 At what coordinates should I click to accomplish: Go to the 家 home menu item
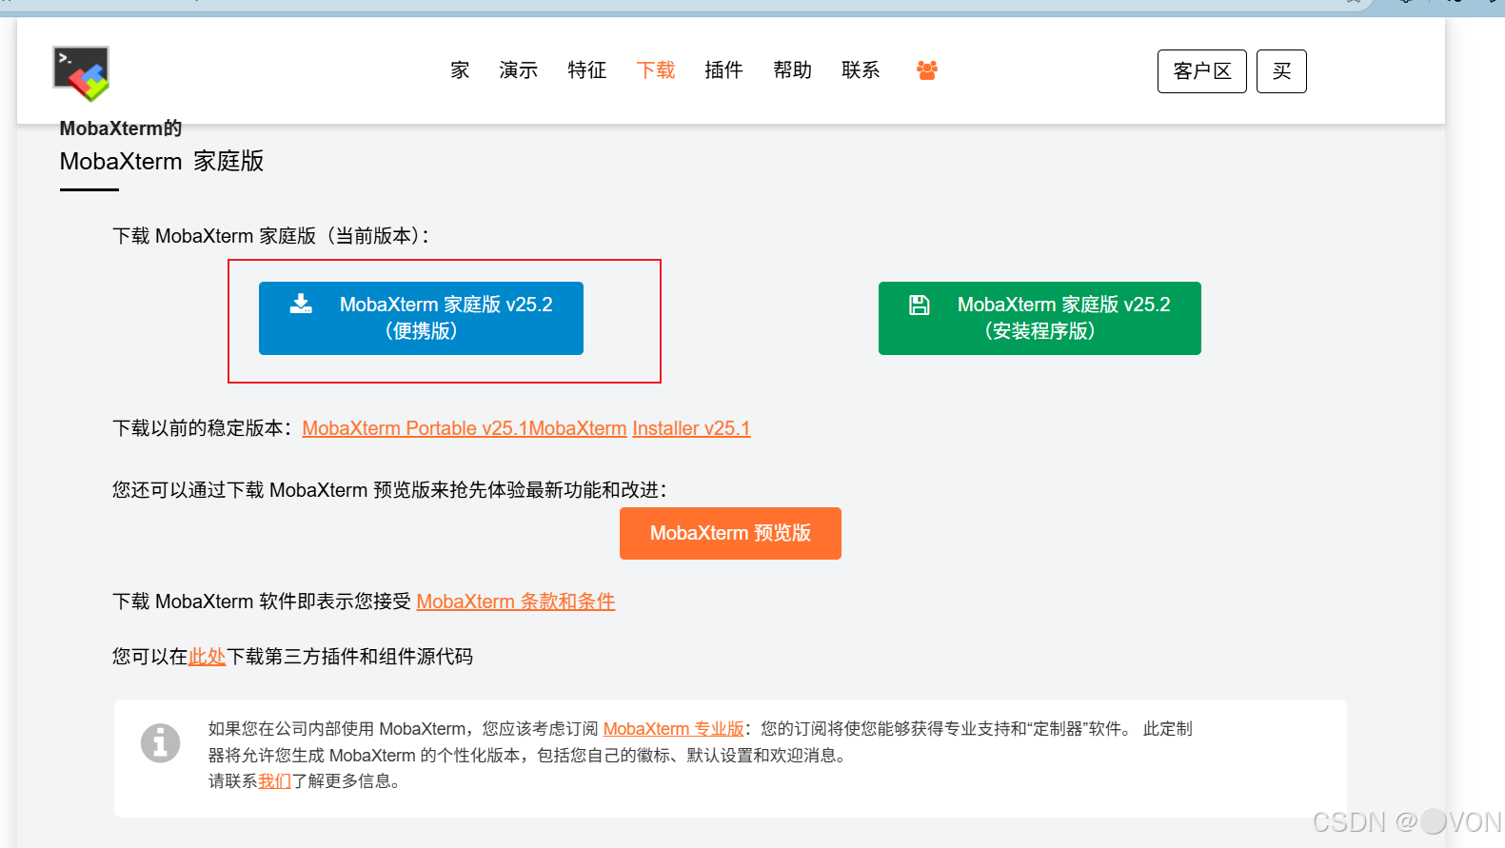click(460, 70)
